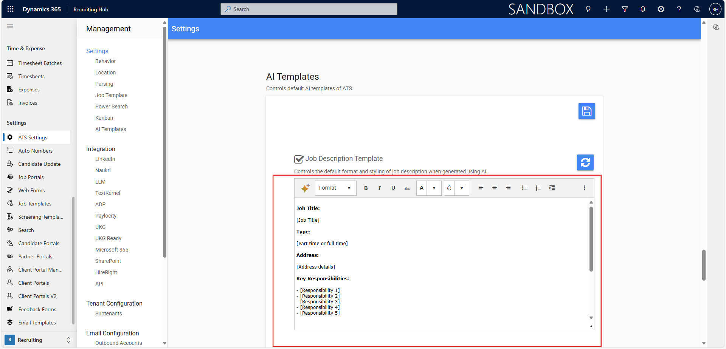
Task: Open Parsing settings
Action: click(x=104, y=84)
